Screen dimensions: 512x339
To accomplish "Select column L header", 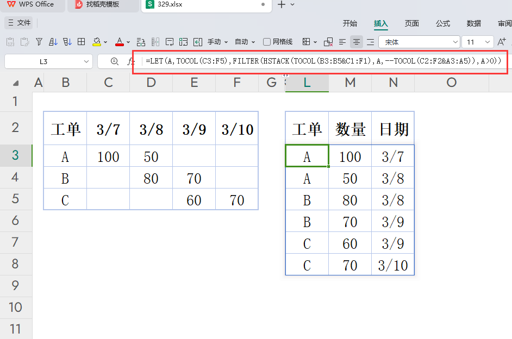I will (x=307, y=83).
